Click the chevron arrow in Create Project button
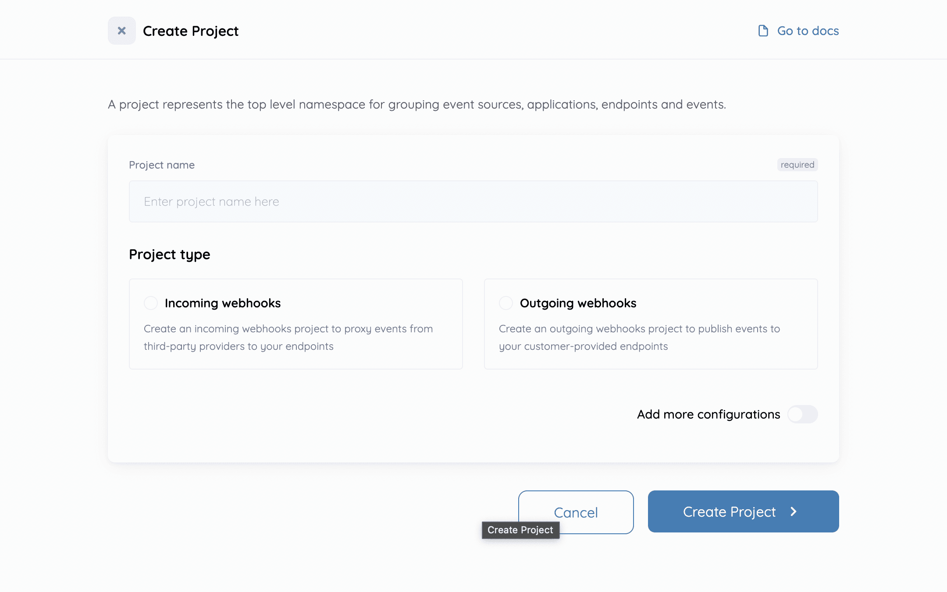947x592 pixels. pyautogui.click(x=794, y=511)
